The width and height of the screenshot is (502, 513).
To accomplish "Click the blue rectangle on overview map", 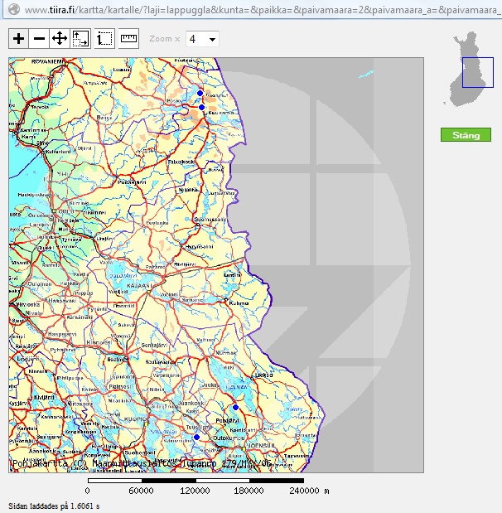I will click(x=477, y=72).
